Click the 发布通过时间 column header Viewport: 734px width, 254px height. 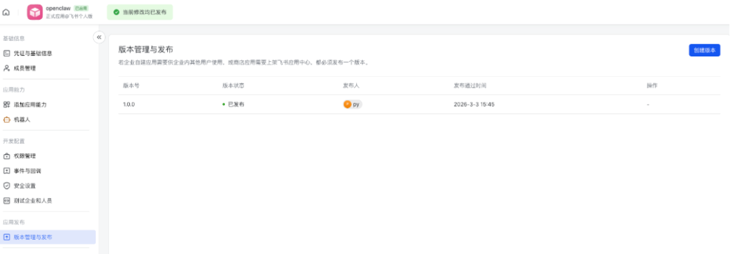click(x=470, y=86)
